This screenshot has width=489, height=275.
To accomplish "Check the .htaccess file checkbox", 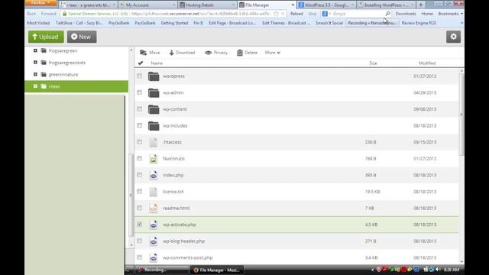I will click(x=139, y=142).
